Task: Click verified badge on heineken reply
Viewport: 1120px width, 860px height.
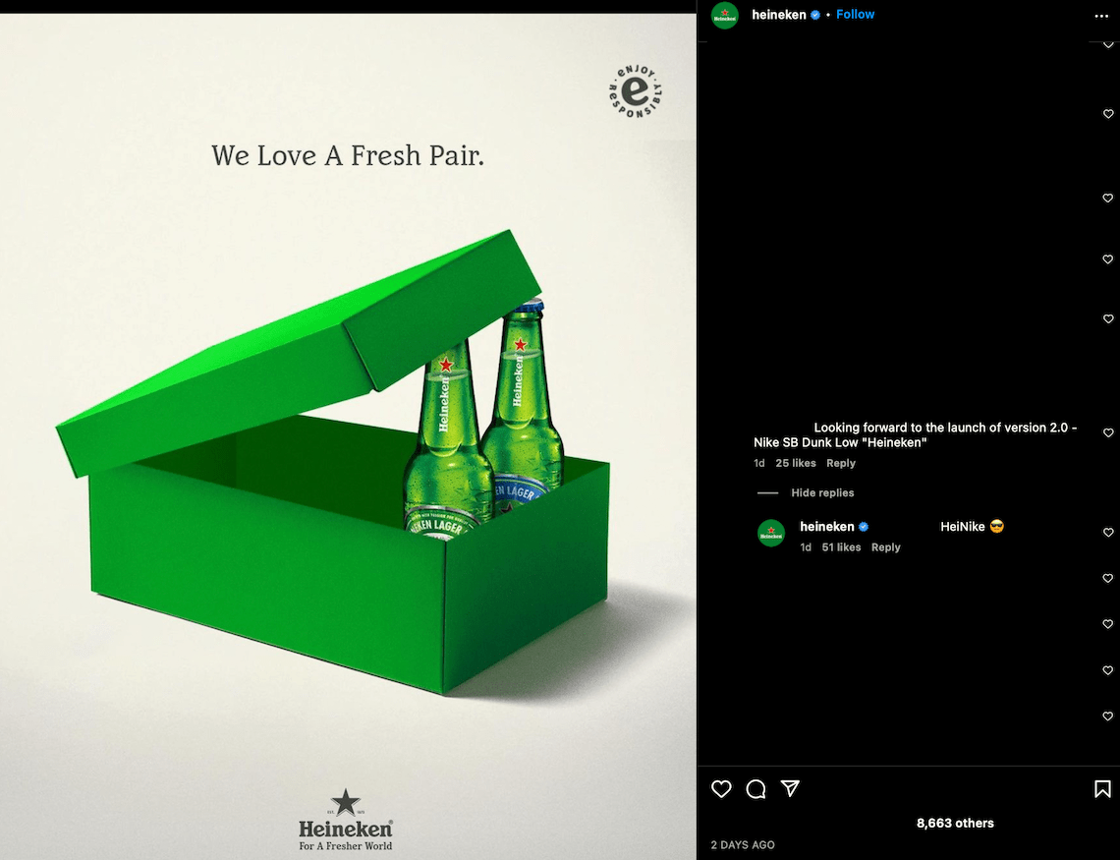Action: 864,527
